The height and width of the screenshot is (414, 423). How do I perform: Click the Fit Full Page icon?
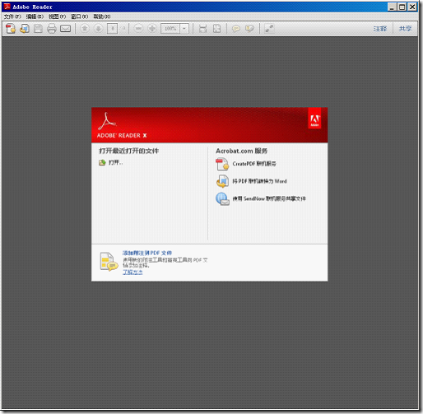click(216, 29)
